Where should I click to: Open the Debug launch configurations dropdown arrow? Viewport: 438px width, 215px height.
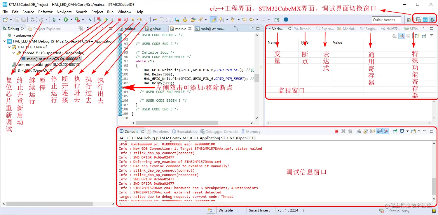[x=60, y=20]
